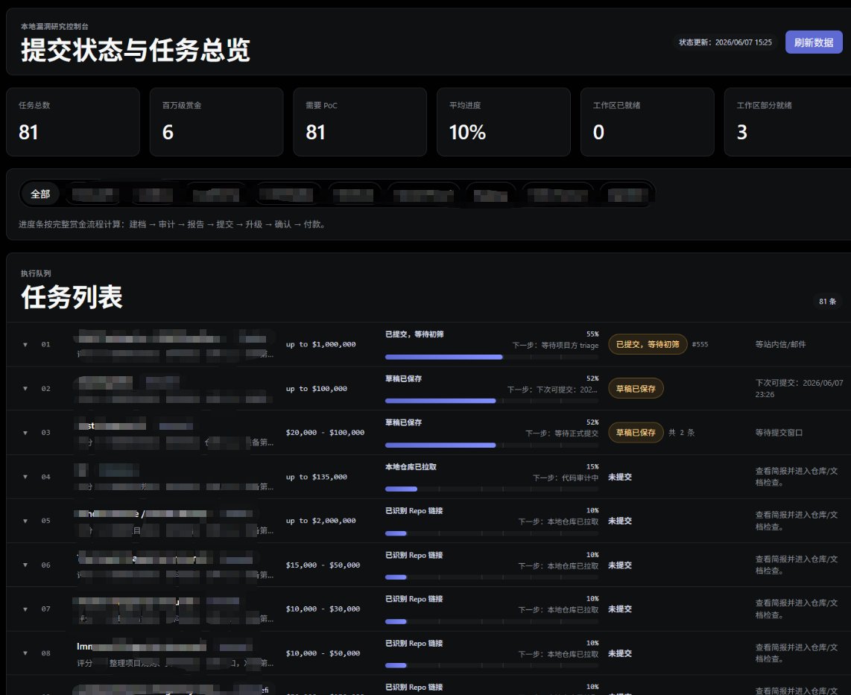Expand task row 08
The width and height of the screenshot is (851, 695).
click(x=25, y=653)
